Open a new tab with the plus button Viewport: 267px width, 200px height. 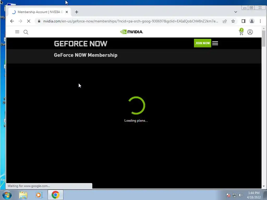coord(77,12)
